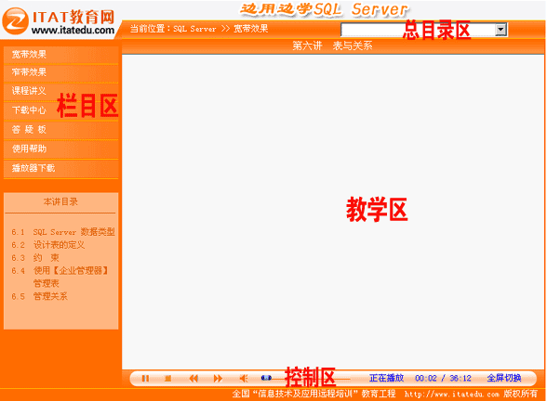Open 下载中心 download center
The image size is (547, 401).
click(60, 110)
